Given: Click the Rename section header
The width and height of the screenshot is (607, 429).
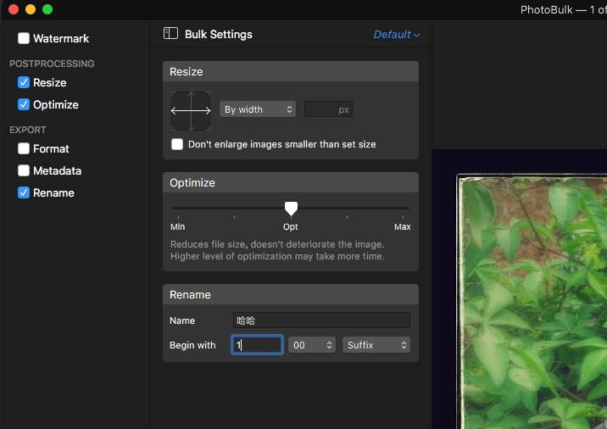Looking at the screenshot, I should (291, 295).
